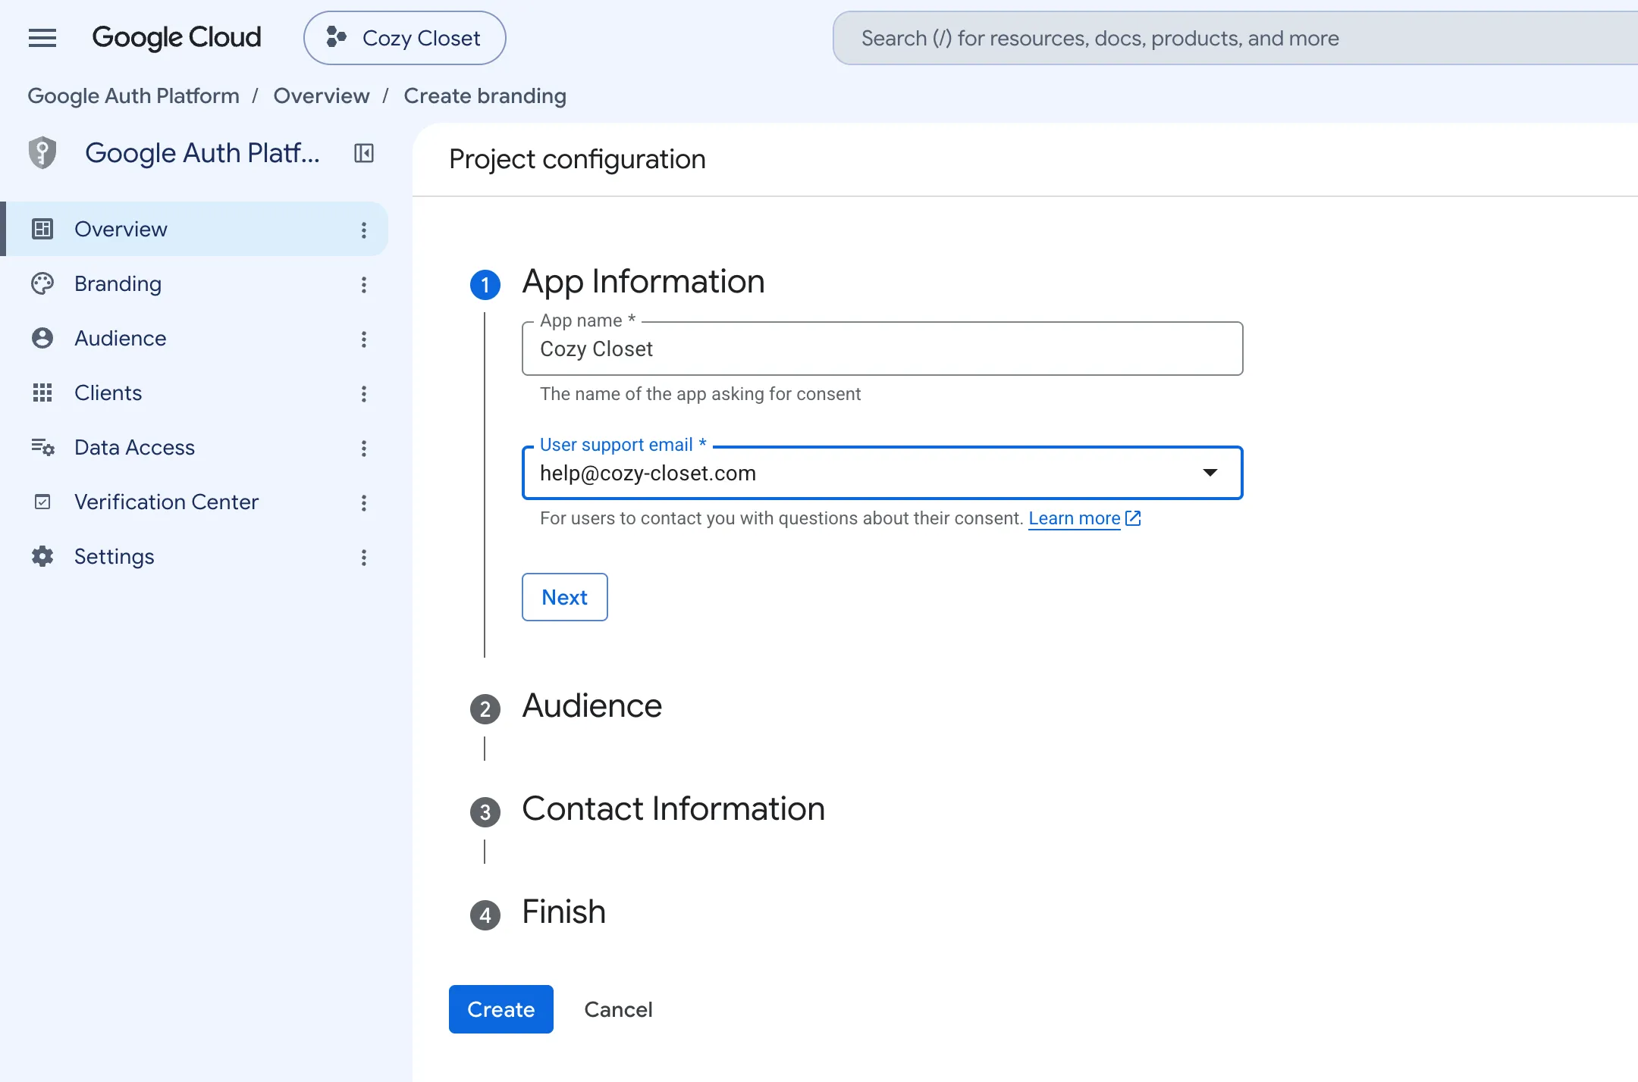This screenshot has width=1638, height=1082.
Task: Click the Next button
Action: coord(565,597)
